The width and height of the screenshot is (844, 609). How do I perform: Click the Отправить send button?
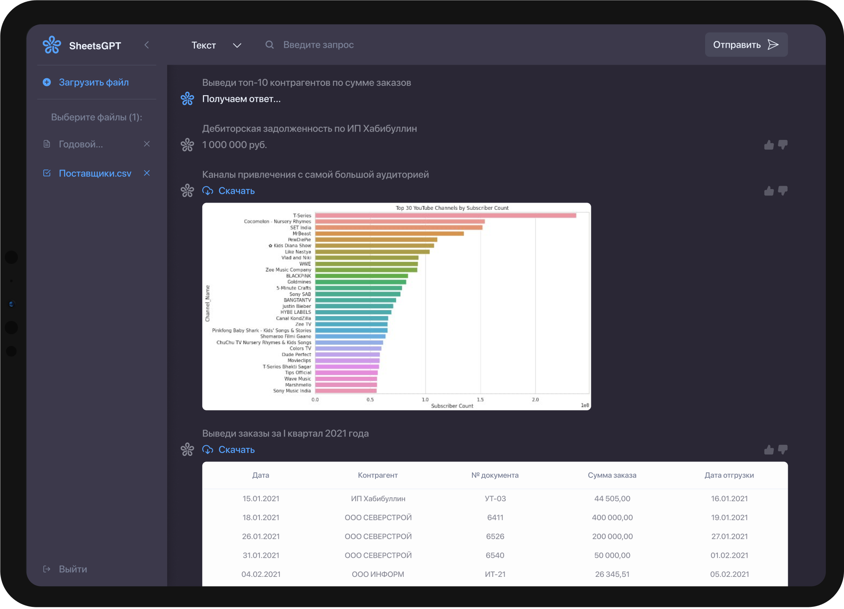(746, 45)
